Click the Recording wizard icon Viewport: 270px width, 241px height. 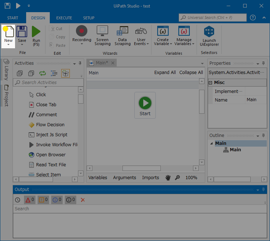(82, 31)
